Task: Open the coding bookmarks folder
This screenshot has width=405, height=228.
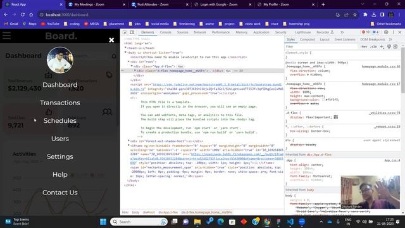Action: (x=72, y=24)
